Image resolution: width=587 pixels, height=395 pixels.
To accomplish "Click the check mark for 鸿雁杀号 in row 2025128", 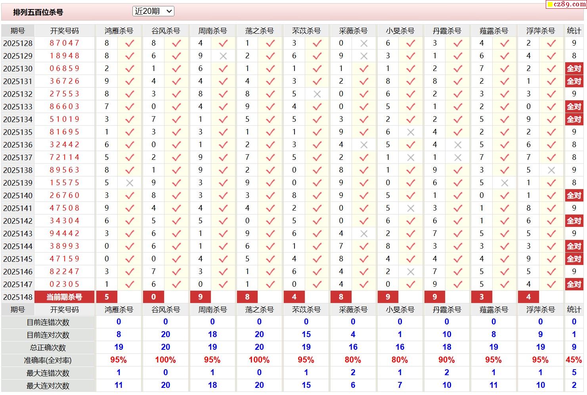I will (x=130, y=43).
